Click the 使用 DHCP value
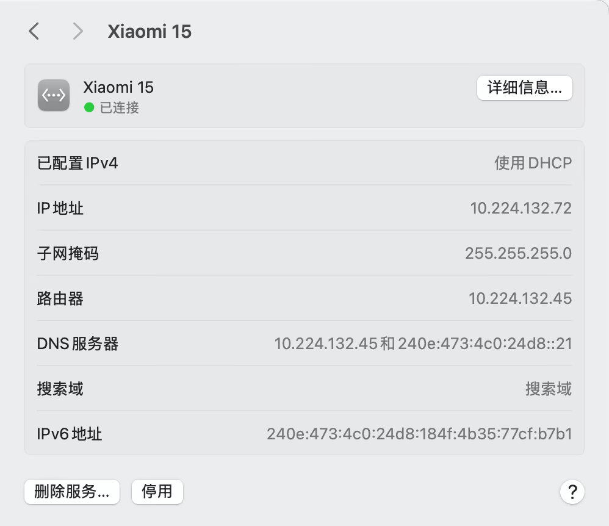This screenshot has width=609, height=526. tap(533, 163)
